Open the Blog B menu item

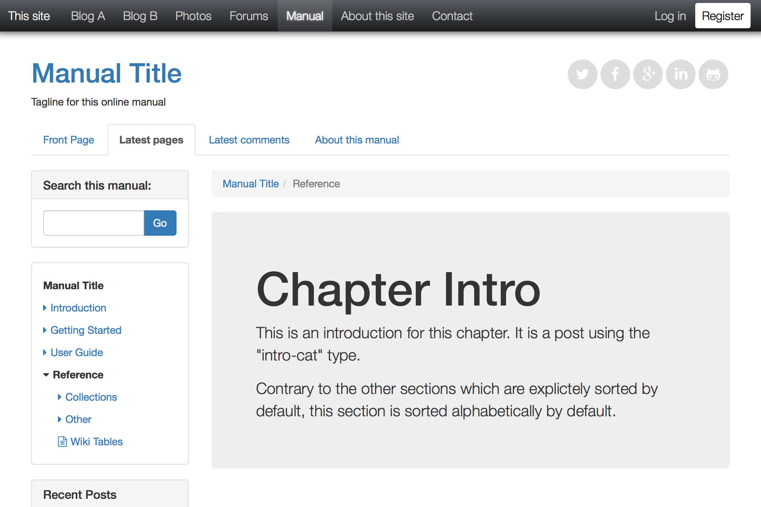coord(140,16)
